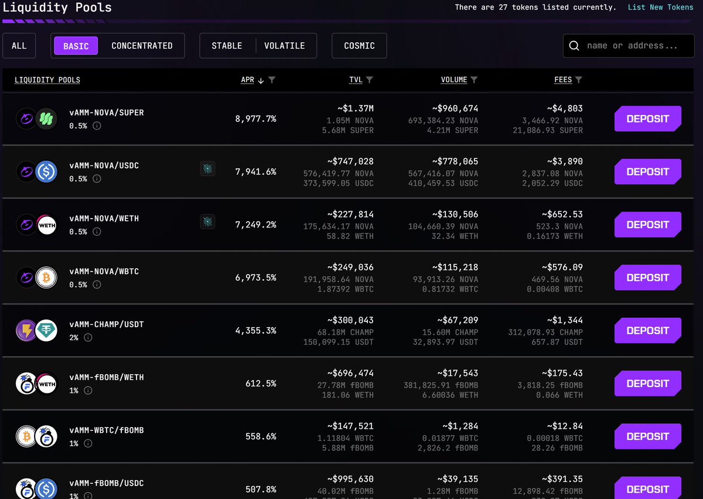Click the WETH token icon in the NOVA/WETH row

47,225
